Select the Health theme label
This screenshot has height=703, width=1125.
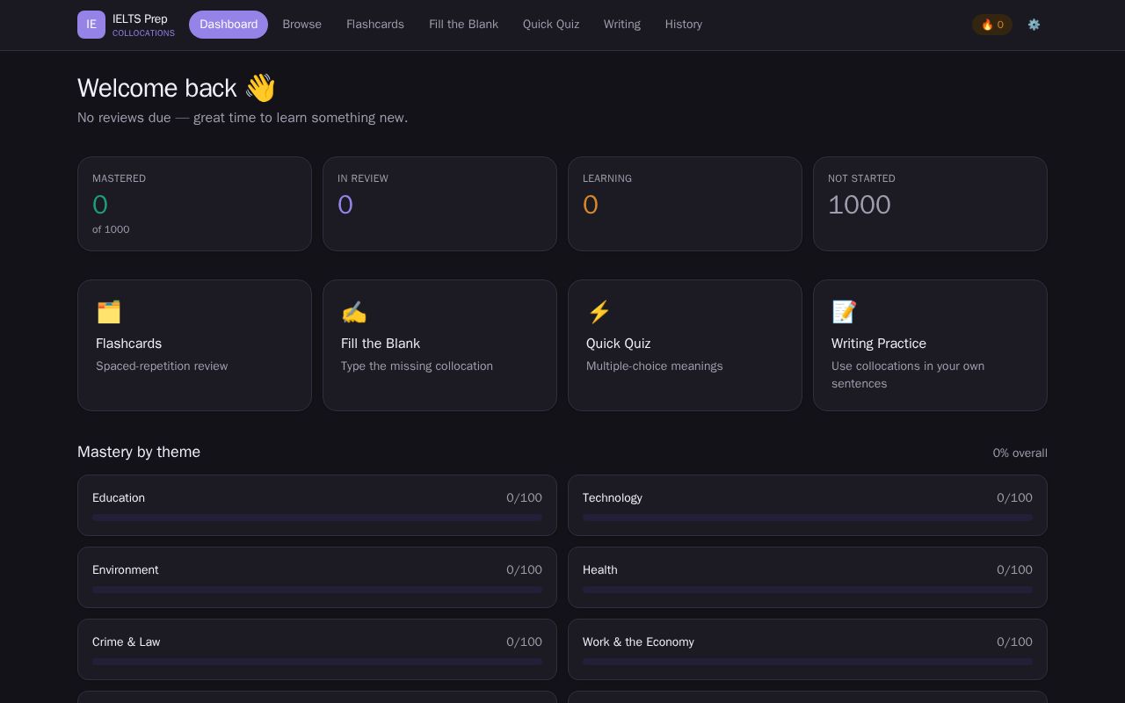[600, 569]
